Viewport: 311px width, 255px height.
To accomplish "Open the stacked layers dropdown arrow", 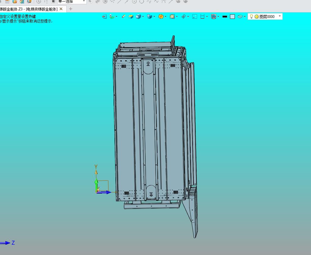I will (245, 17).
